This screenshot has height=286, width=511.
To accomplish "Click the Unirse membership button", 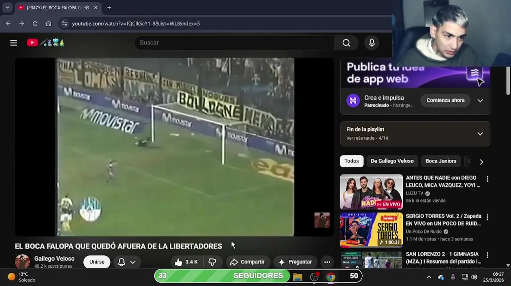I will point(97,262).
